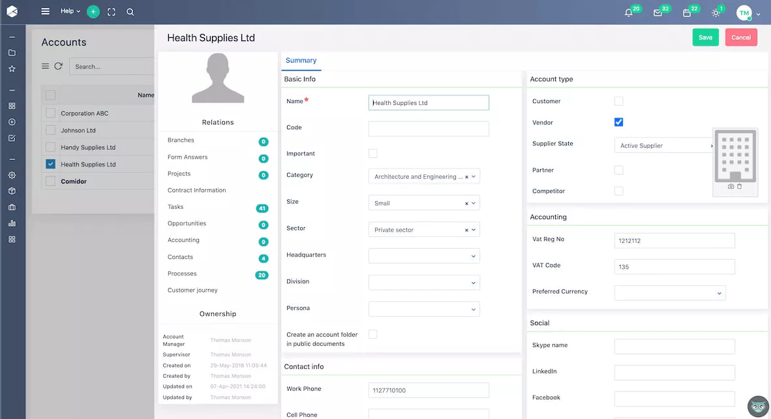Expand the Headquarters dropdown
The image size is (771, 419).
[x=424, y=256]
